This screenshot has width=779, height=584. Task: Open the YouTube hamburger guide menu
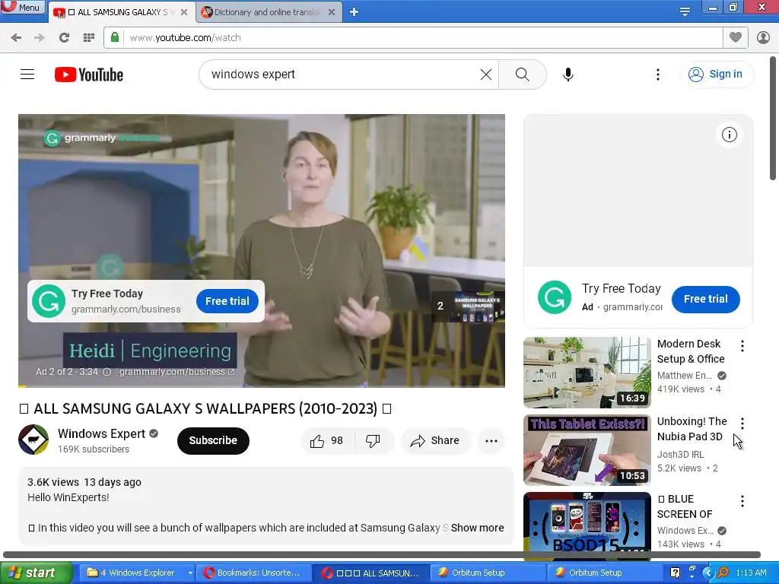pyautogui.click(x=27, y=75)
